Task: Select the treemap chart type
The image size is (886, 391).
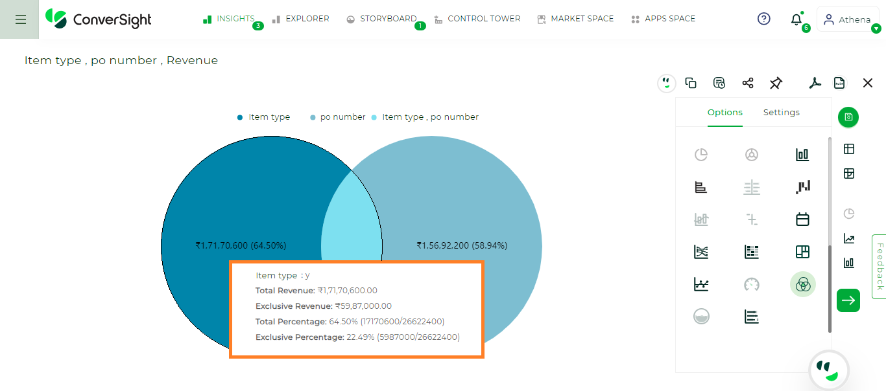Action: click(802, 252)
